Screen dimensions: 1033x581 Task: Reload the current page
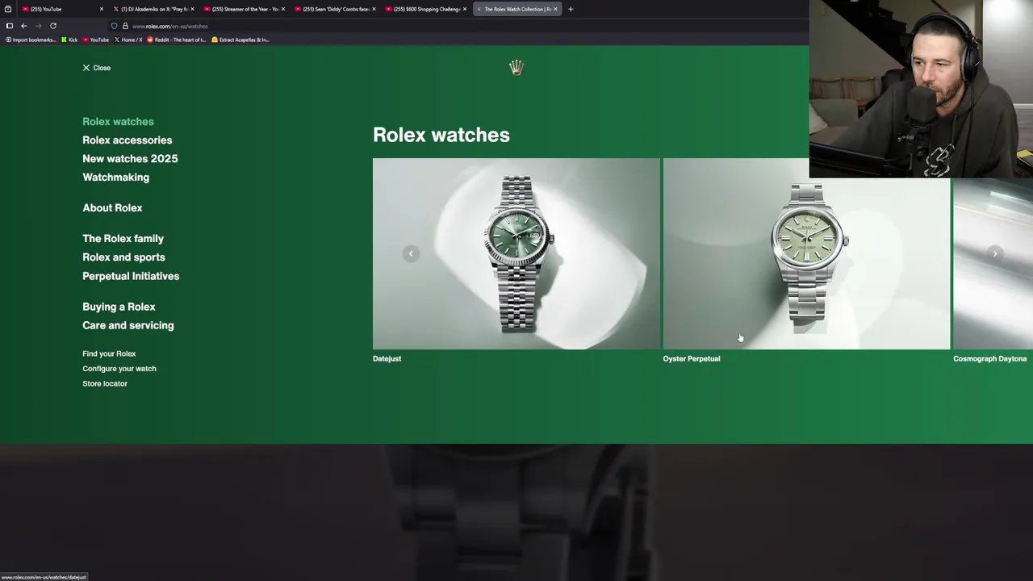click(x=53, y=26)
